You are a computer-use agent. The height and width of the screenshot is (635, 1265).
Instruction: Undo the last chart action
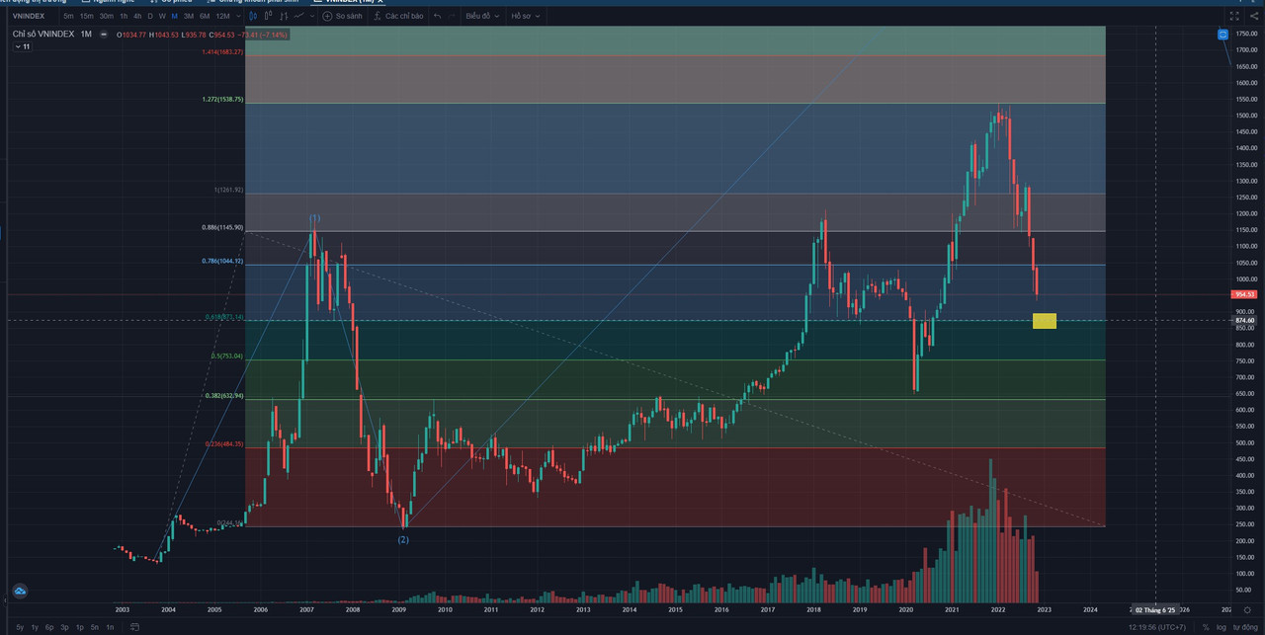(437, 16)
